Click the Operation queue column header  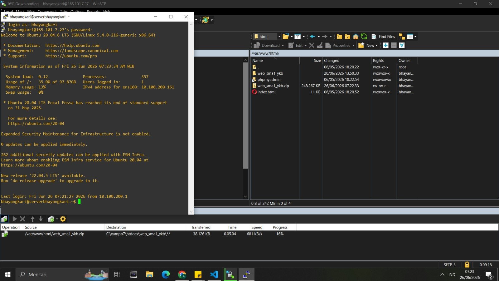tap(12, 227)
